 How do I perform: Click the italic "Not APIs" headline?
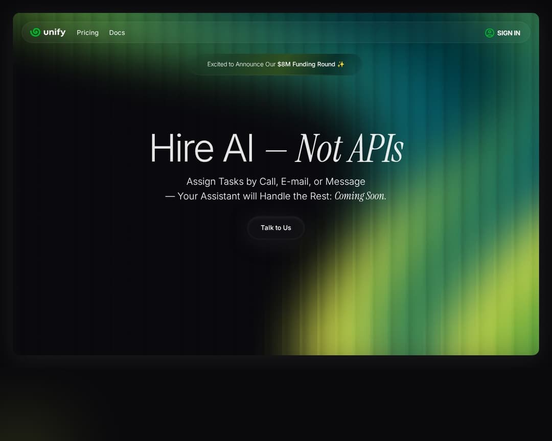[x=350, y=149]
